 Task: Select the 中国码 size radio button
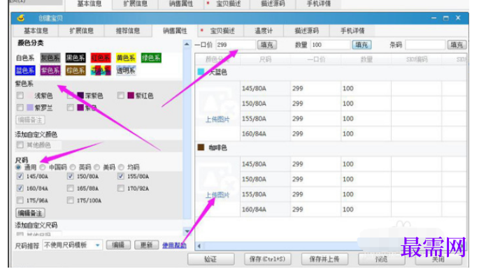coord(43,167)
